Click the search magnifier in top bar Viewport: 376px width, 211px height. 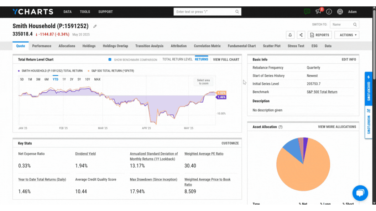click(237, 12)
